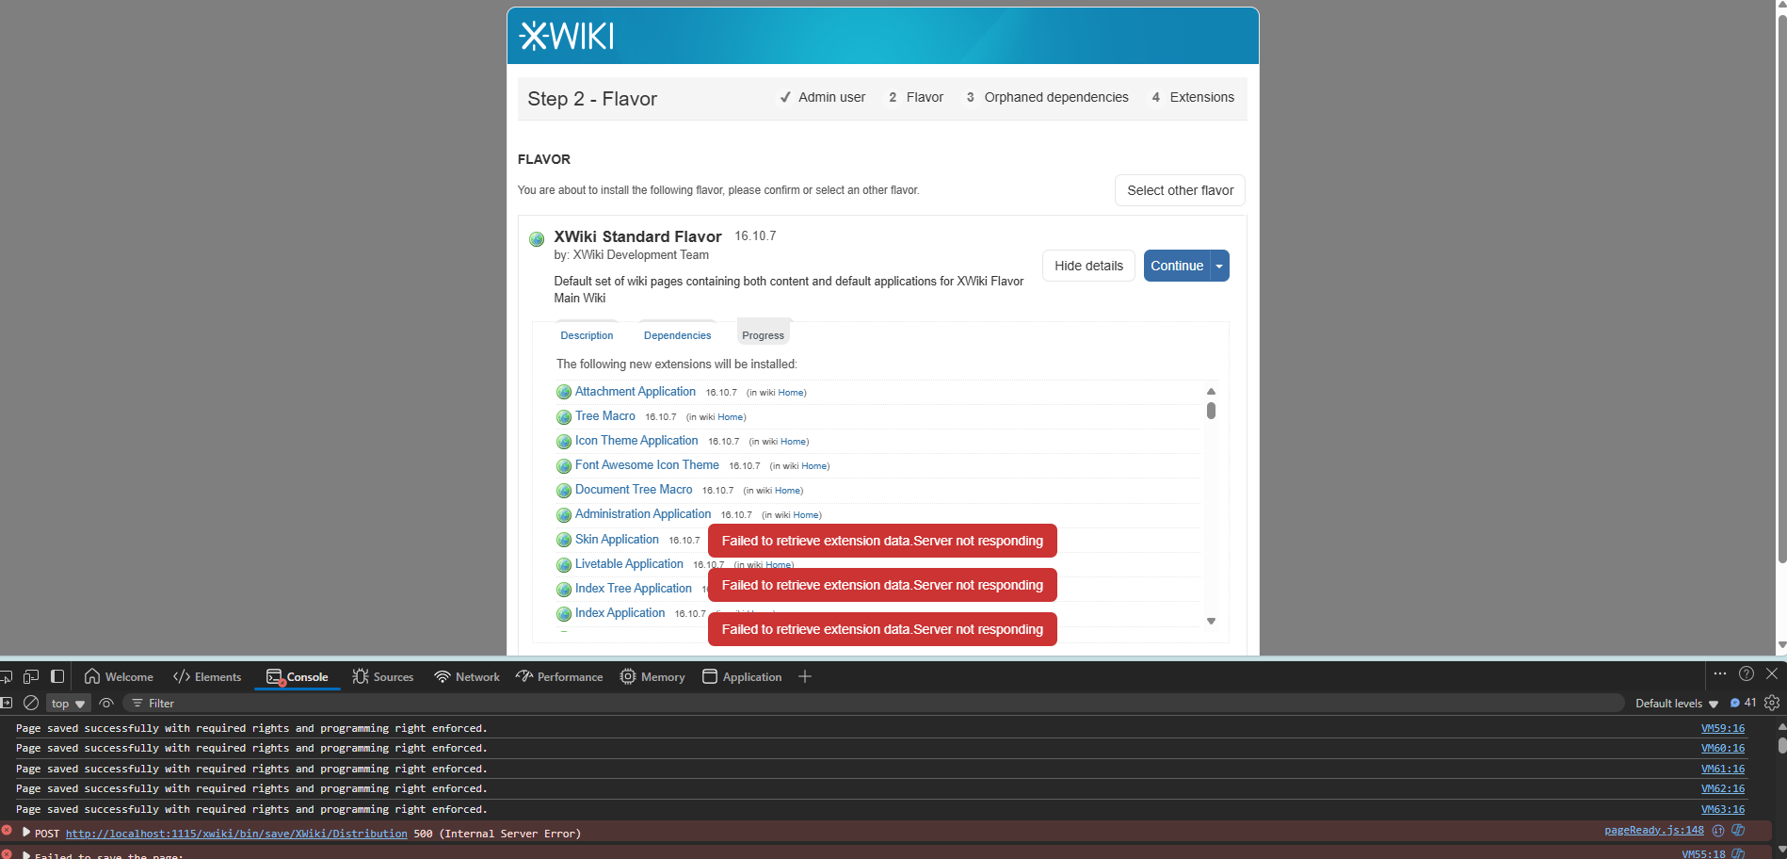Open the Console DevTools tab
The width and height of the screenshot is (1787, 859).
(x=298, y=676)
